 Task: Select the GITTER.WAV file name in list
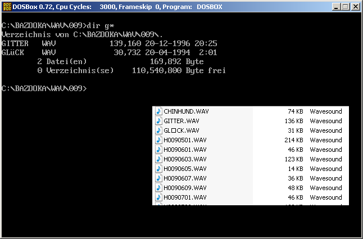point(182,121)
